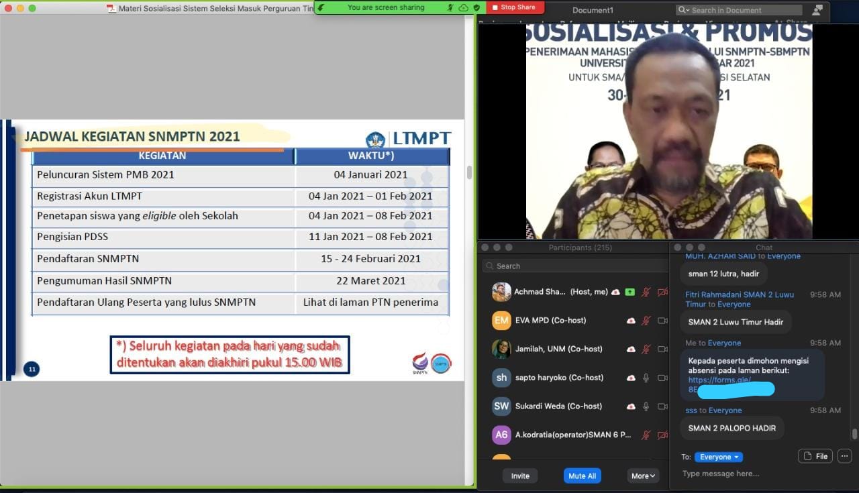Click the Invite button

[x=520, y=476]
